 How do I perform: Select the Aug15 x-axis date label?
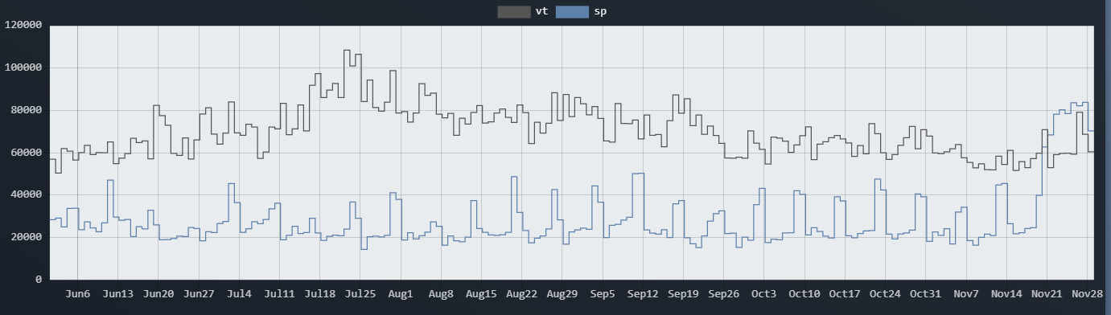pyautogui.click(x=481, y=294)
